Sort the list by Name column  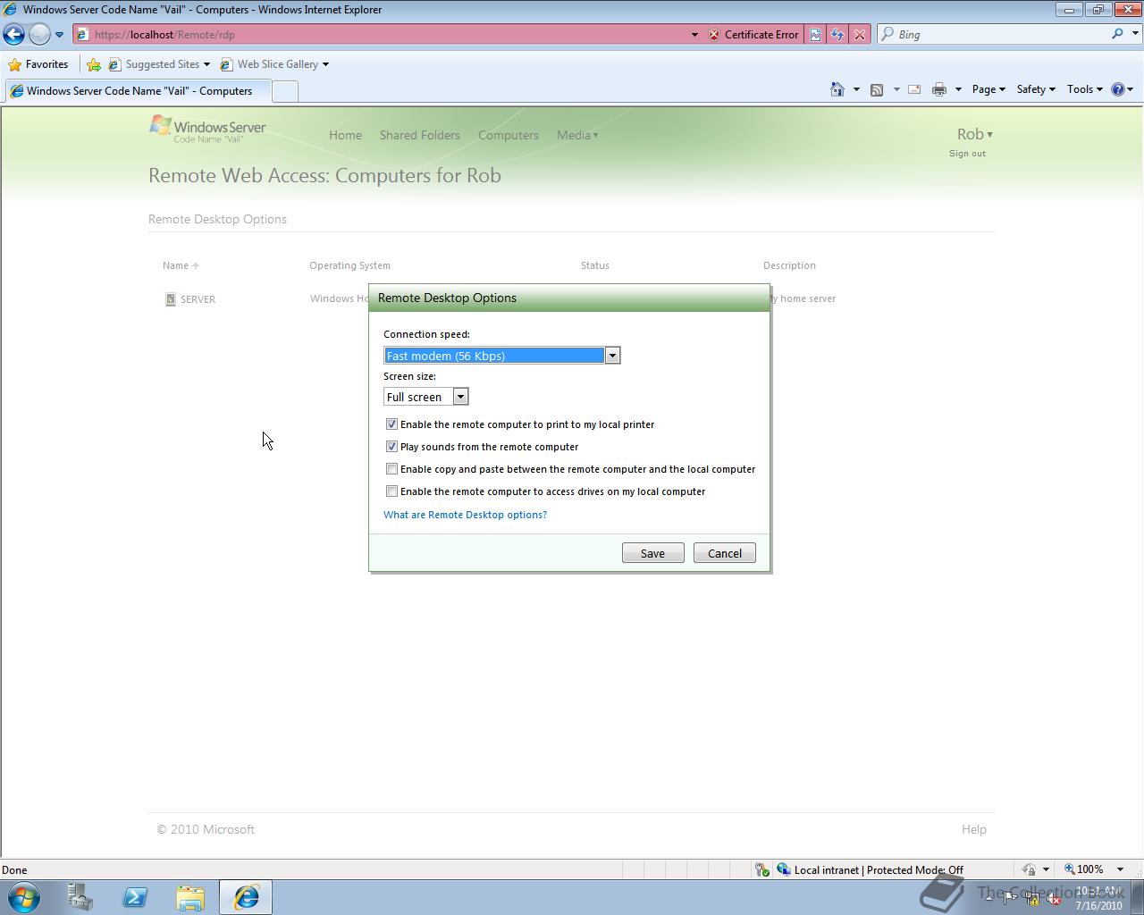[x=181, y=265]
